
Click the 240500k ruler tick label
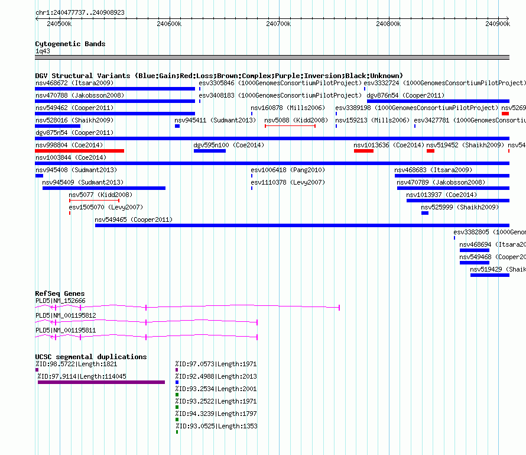[59, 24]
